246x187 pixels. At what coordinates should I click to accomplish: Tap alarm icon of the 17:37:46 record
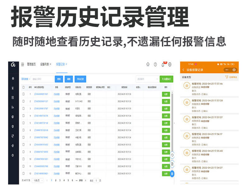(187, 86)
